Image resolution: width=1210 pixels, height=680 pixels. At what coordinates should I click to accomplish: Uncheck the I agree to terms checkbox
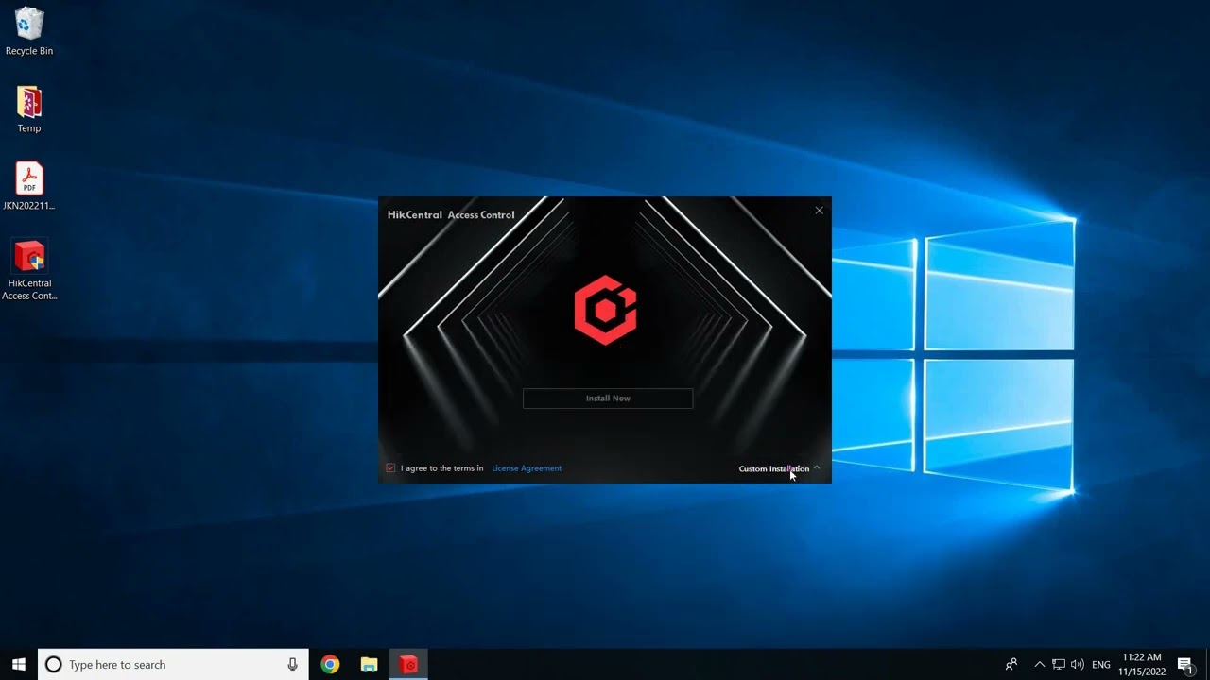(390, 468)
